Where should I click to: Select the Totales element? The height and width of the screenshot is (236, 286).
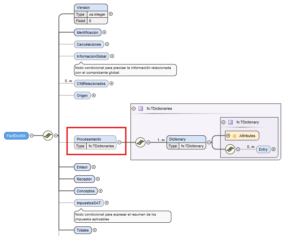tap(83, 230)
